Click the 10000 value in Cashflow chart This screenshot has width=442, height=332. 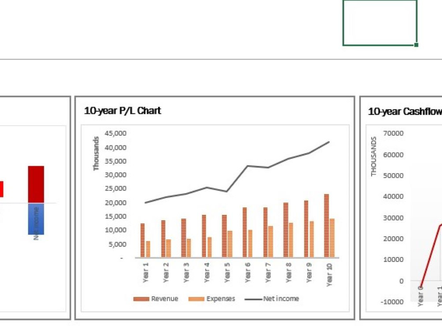tap(393, 259)
